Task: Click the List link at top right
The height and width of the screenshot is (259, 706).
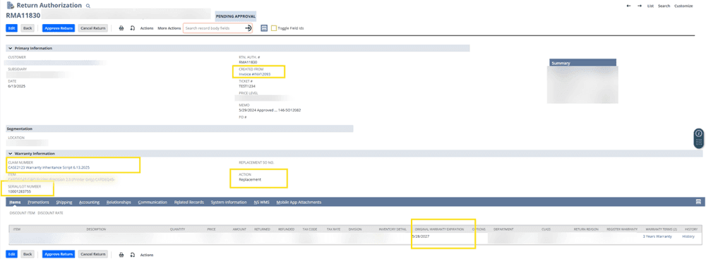Action: (x=650, y=6)
